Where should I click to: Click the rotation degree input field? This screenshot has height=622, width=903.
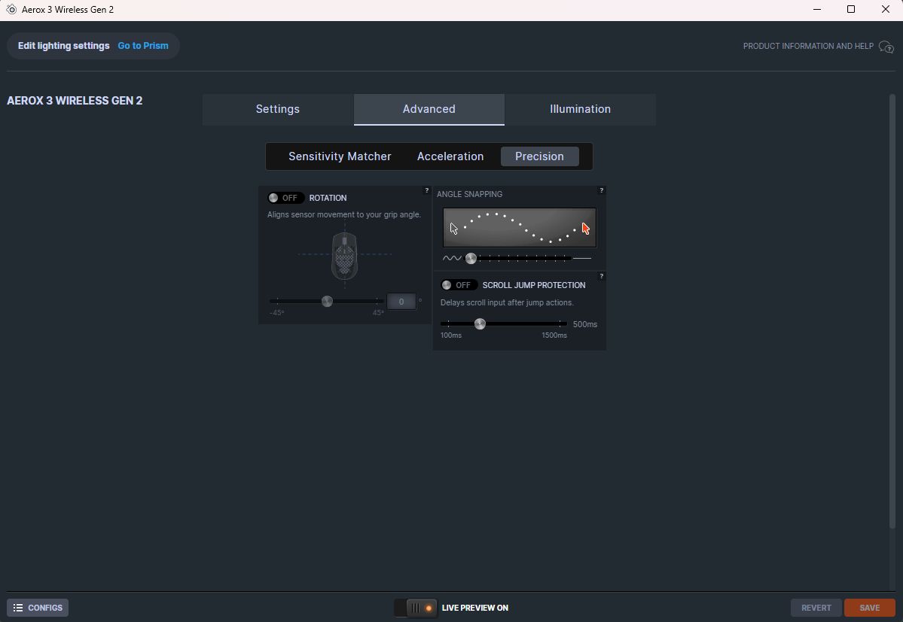[401, 302]
